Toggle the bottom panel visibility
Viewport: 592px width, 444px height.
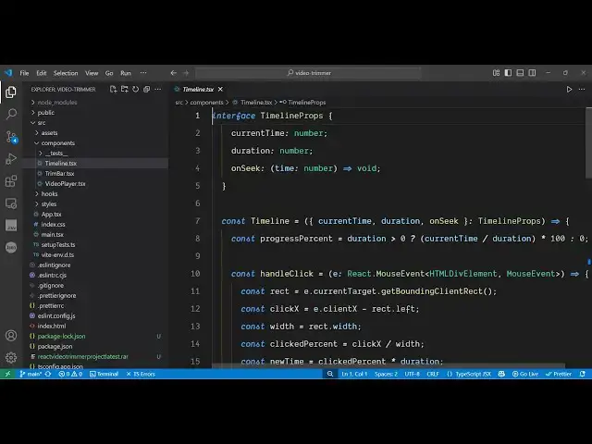520,72
